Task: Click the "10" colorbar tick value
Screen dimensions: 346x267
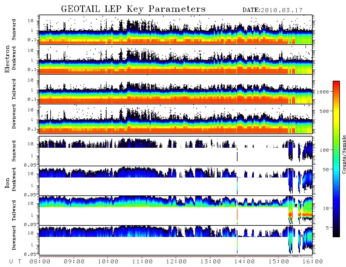Action: point(326,208)
